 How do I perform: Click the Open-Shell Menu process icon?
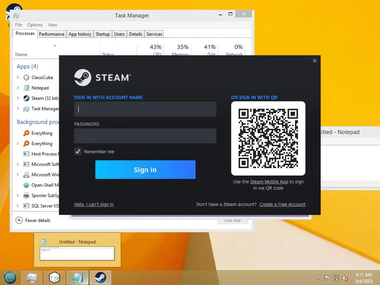26,185
